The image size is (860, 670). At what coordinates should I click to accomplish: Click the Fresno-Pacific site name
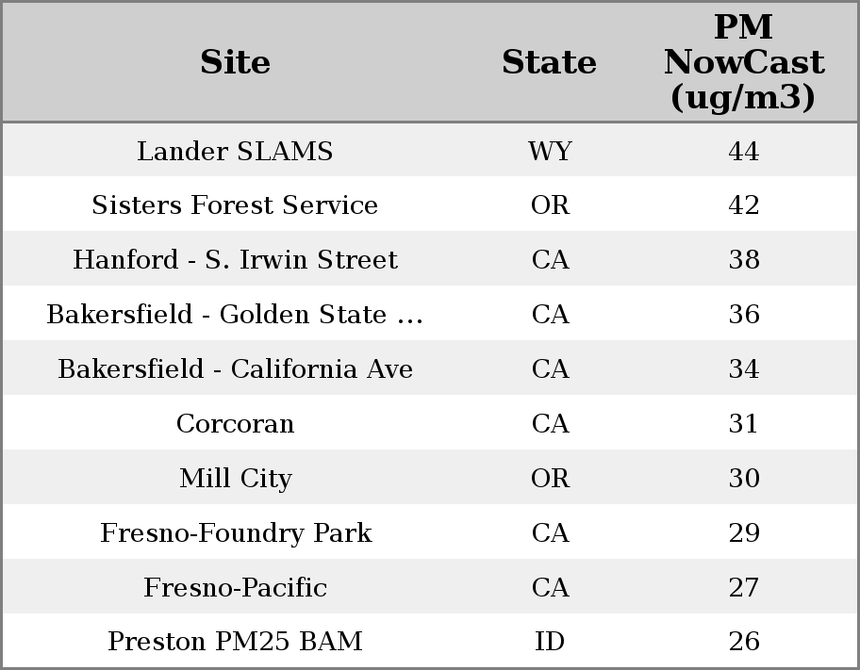[x=235, y=588]
